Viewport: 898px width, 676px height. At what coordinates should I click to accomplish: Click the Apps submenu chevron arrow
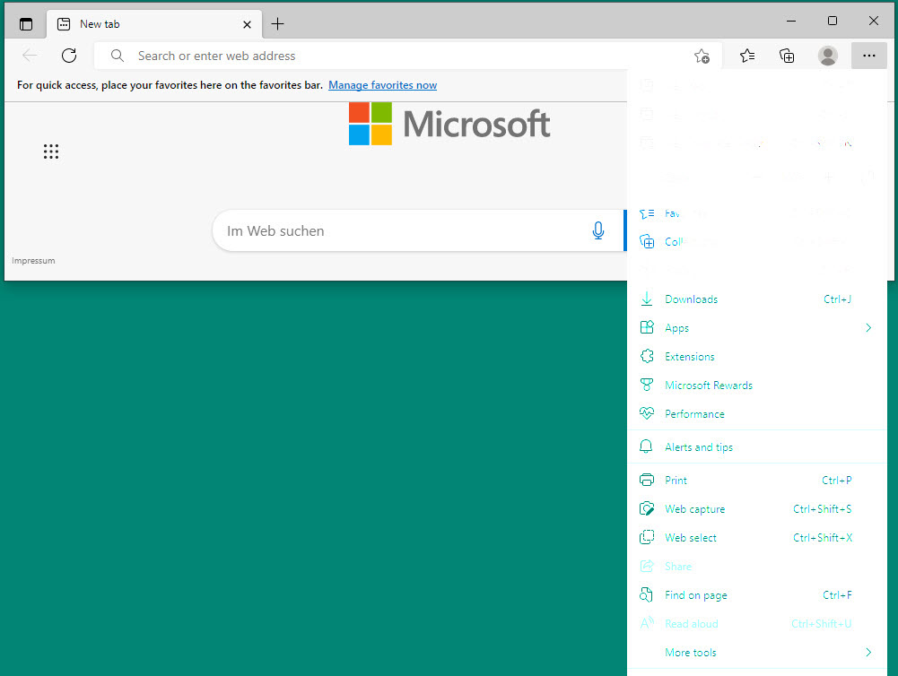click(868, 328)
